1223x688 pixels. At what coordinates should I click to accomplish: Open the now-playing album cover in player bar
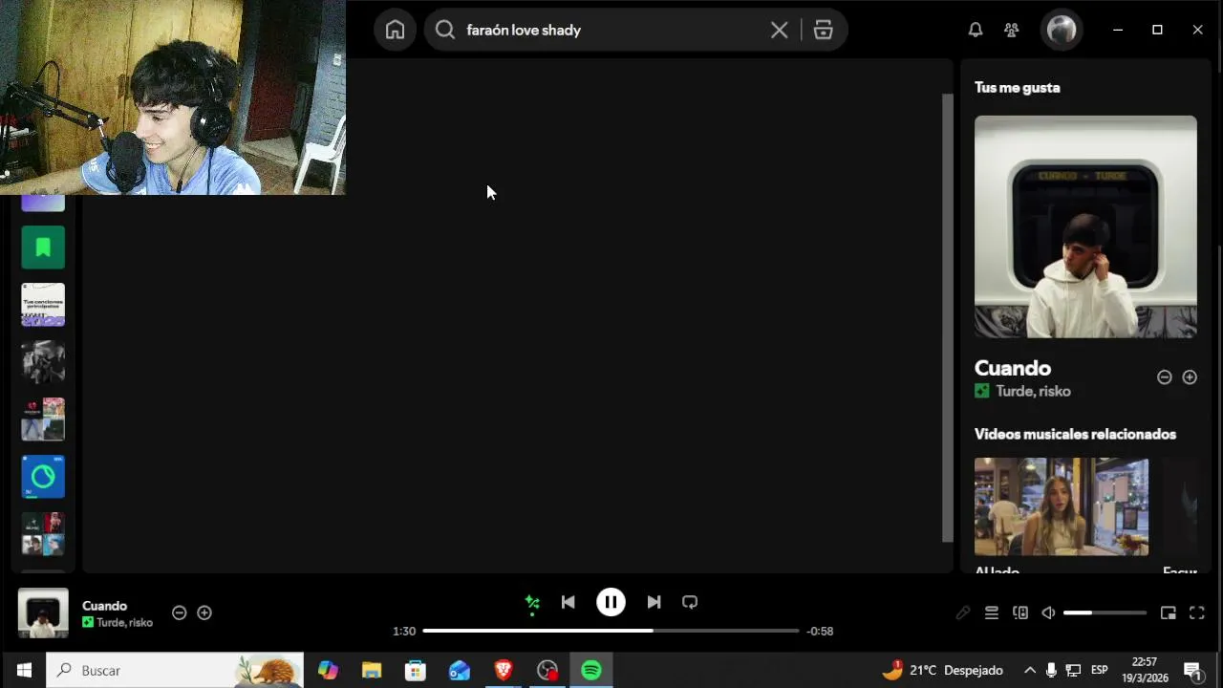43,613
